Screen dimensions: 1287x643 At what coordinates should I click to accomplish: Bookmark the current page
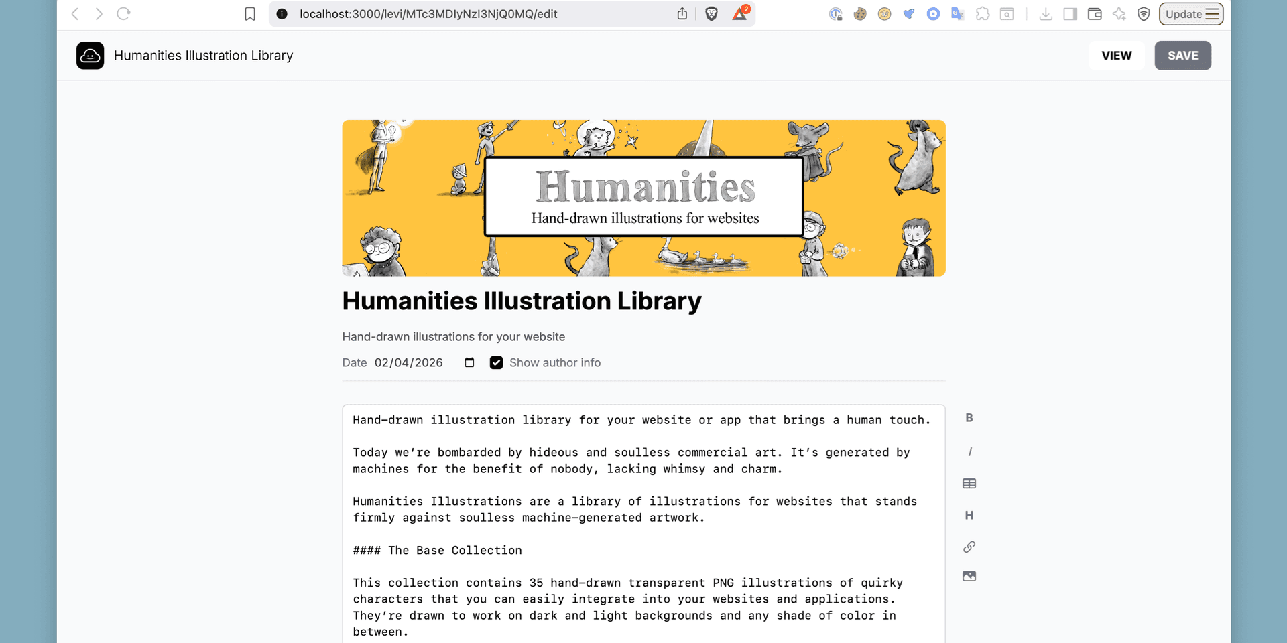(250, 13)
